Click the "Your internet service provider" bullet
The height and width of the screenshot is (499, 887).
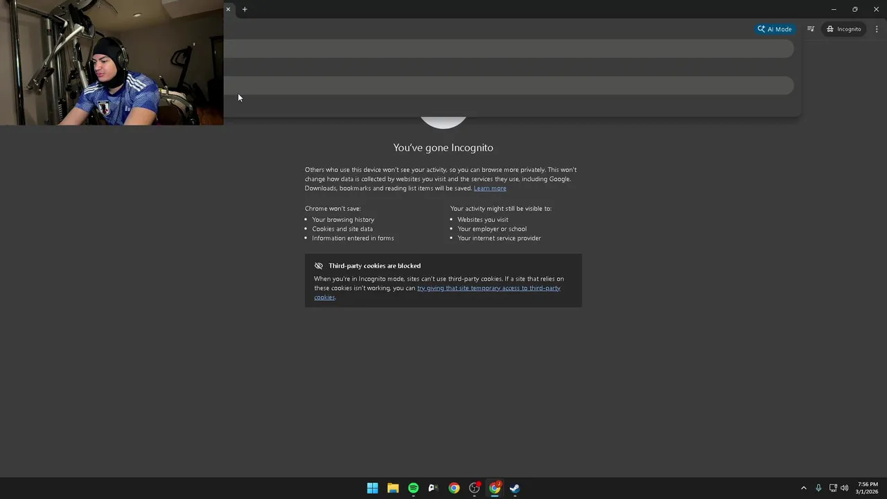[x=499, y=238]
